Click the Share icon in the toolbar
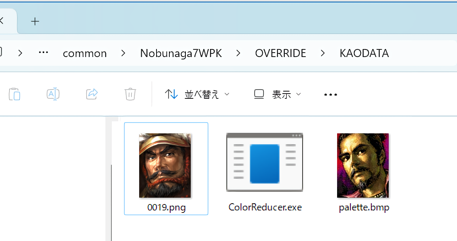457x241 pixels. click(x=92, y=94)
